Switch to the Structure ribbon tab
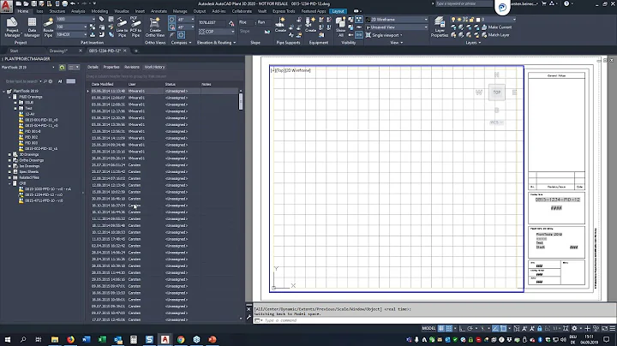 (57, 11)
